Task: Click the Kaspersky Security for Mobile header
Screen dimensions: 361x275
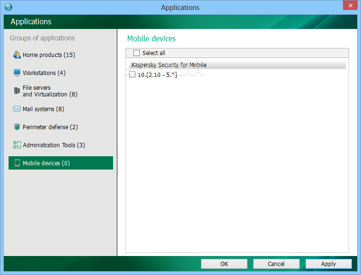Action: click(x=237, y=65)
